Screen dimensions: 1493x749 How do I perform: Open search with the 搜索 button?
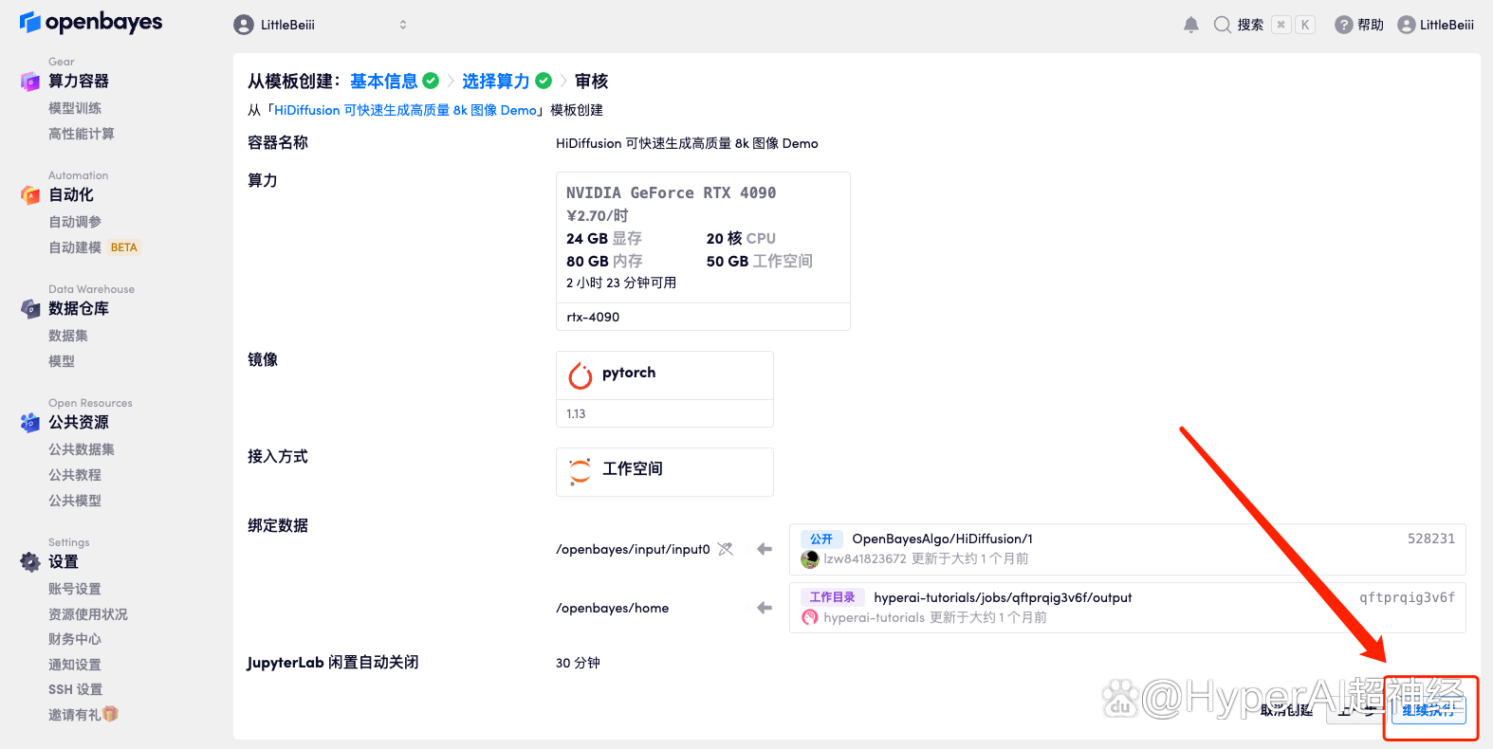coord(1239,25)
